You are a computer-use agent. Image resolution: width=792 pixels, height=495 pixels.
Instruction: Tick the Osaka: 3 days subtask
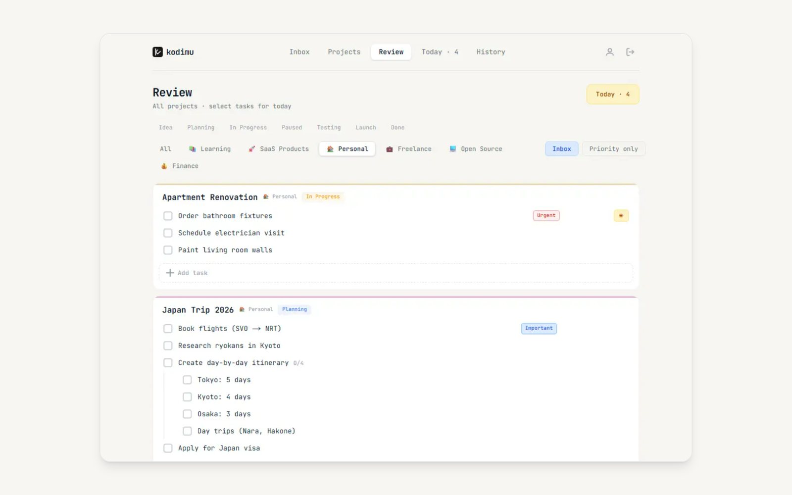click(x=187, y=414)
